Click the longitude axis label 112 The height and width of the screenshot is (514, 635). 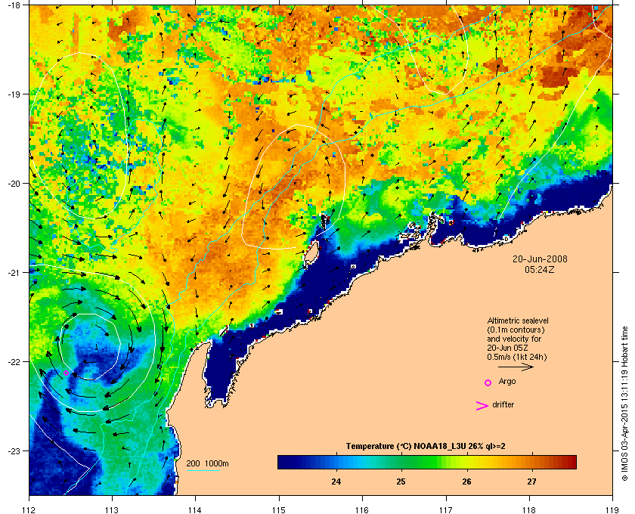pos(29,509)
